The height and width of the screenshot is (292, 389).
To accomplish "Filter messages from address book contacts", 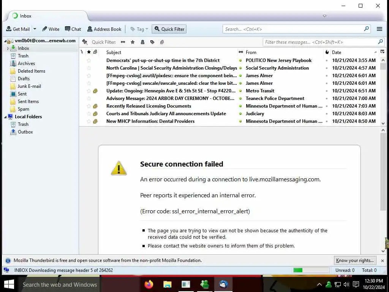I will click(142, 42).
